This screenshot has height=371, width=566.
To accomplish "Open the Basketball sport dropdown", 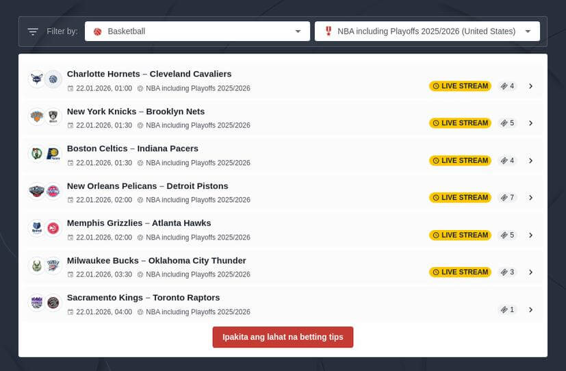I will coord(197,31).
